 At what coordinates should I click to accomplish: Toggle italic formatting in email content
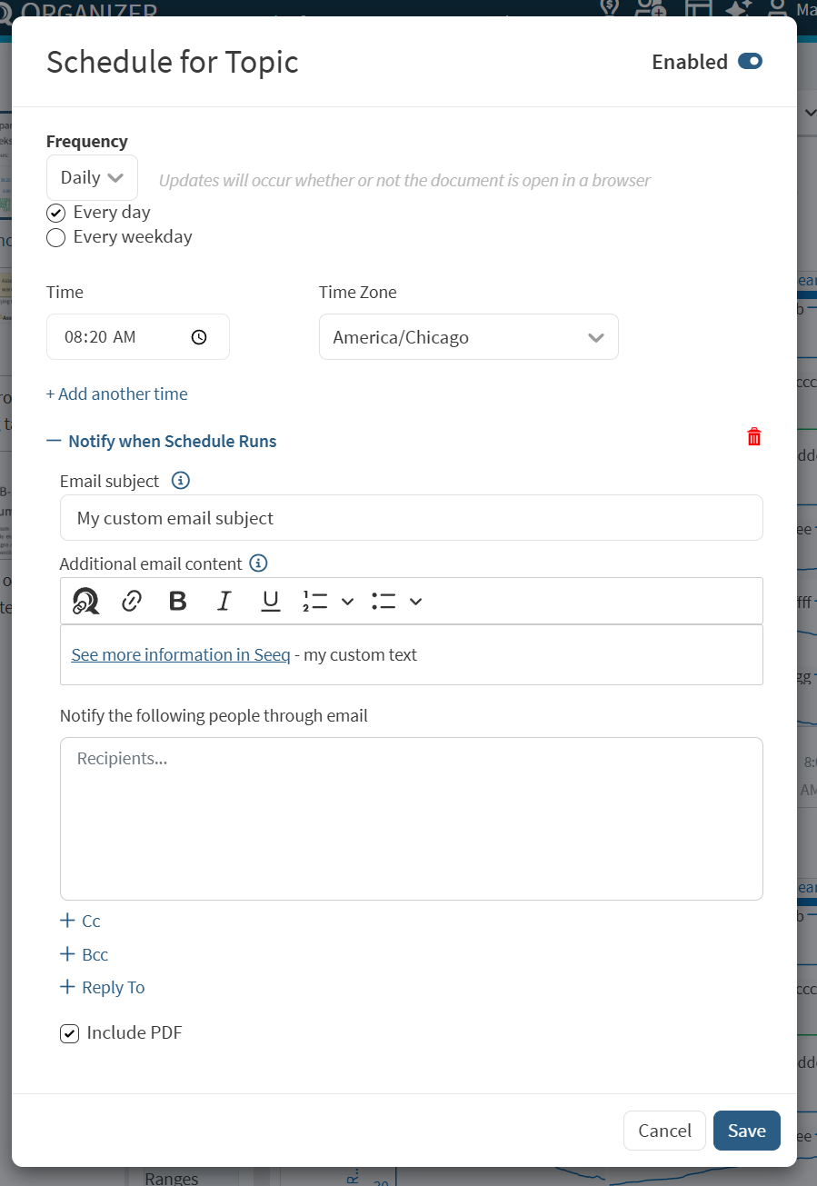224,601
